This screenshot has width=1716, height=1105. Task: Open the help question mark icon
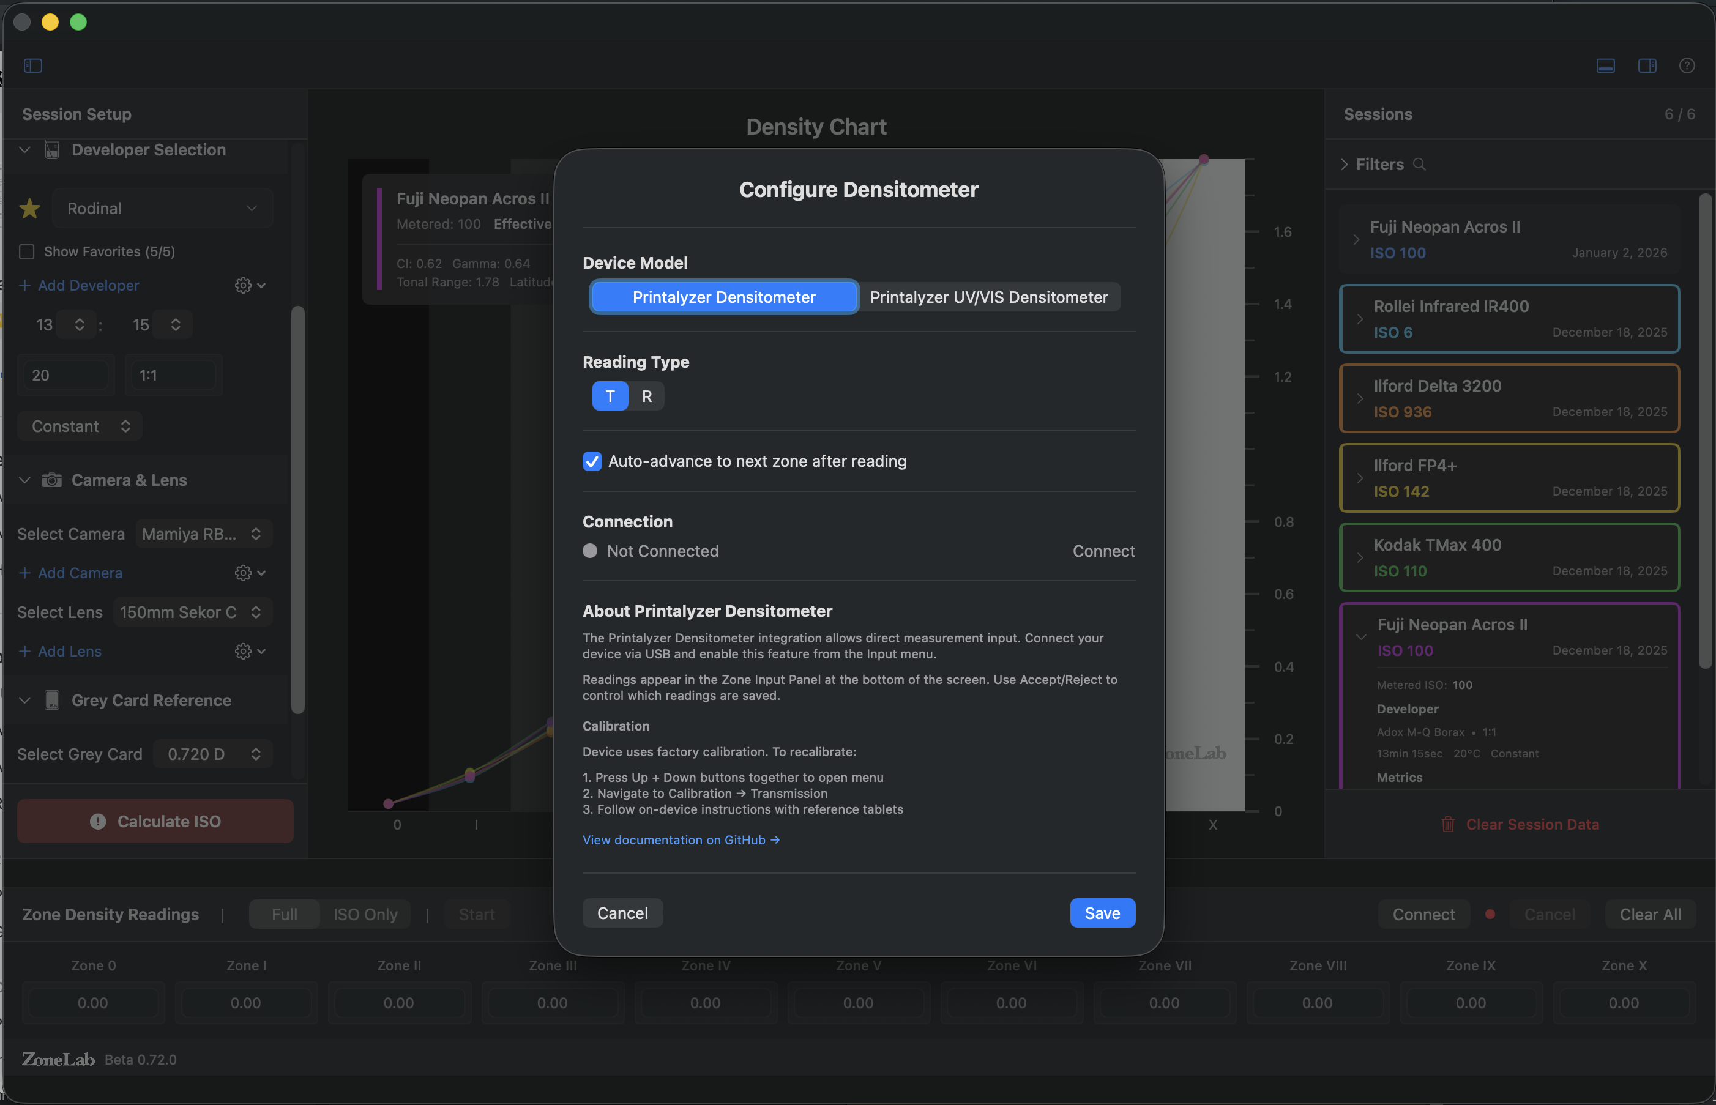pos(1687,65)
